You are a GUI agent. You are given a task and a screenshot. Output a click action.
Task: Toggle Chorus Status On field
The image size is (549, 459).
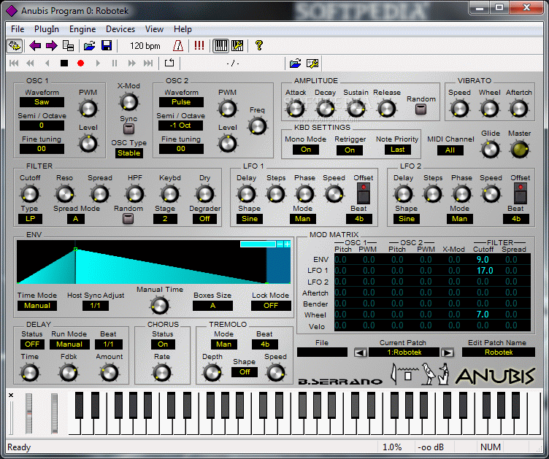pyautogui.click(x=163, y=344)
